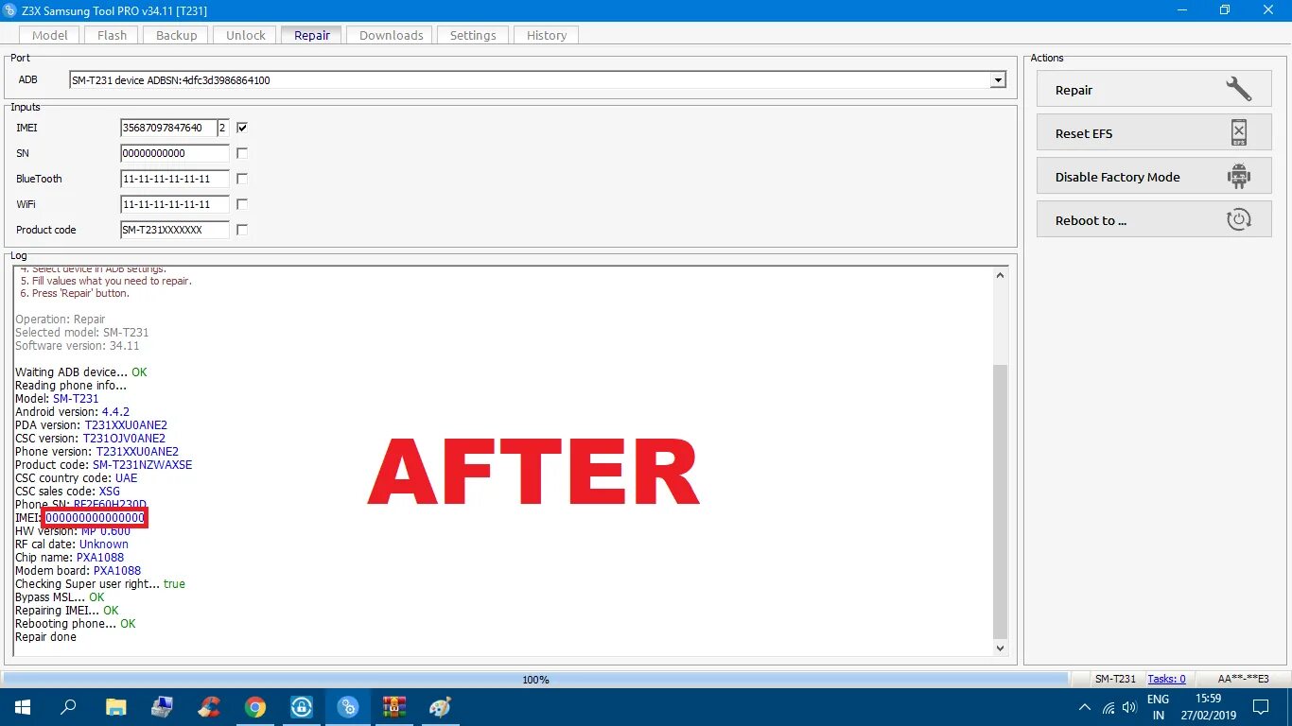Click the 100% progress bar
The image size is (1292, 726).
(535, 679)
